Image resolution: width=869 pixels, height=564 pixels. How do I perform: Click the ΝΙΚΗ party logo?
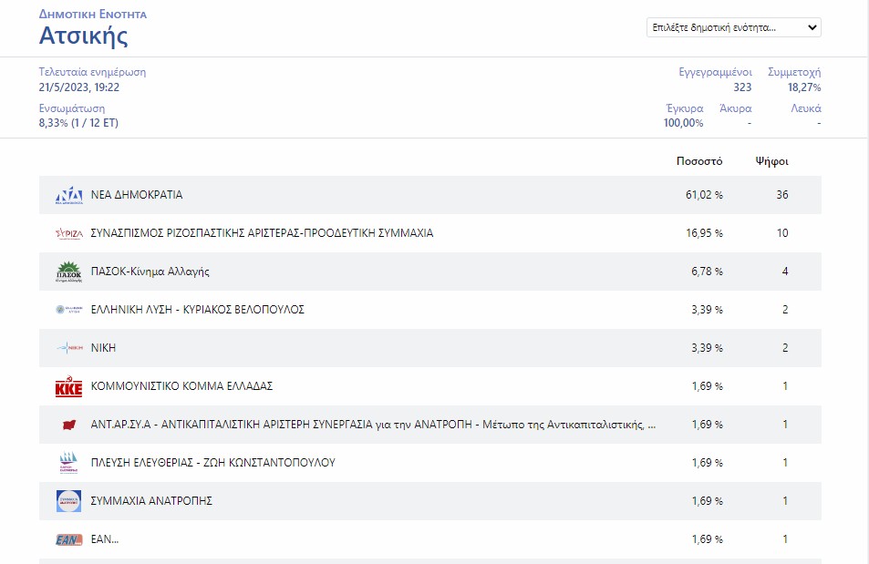[x=69, y=348]
